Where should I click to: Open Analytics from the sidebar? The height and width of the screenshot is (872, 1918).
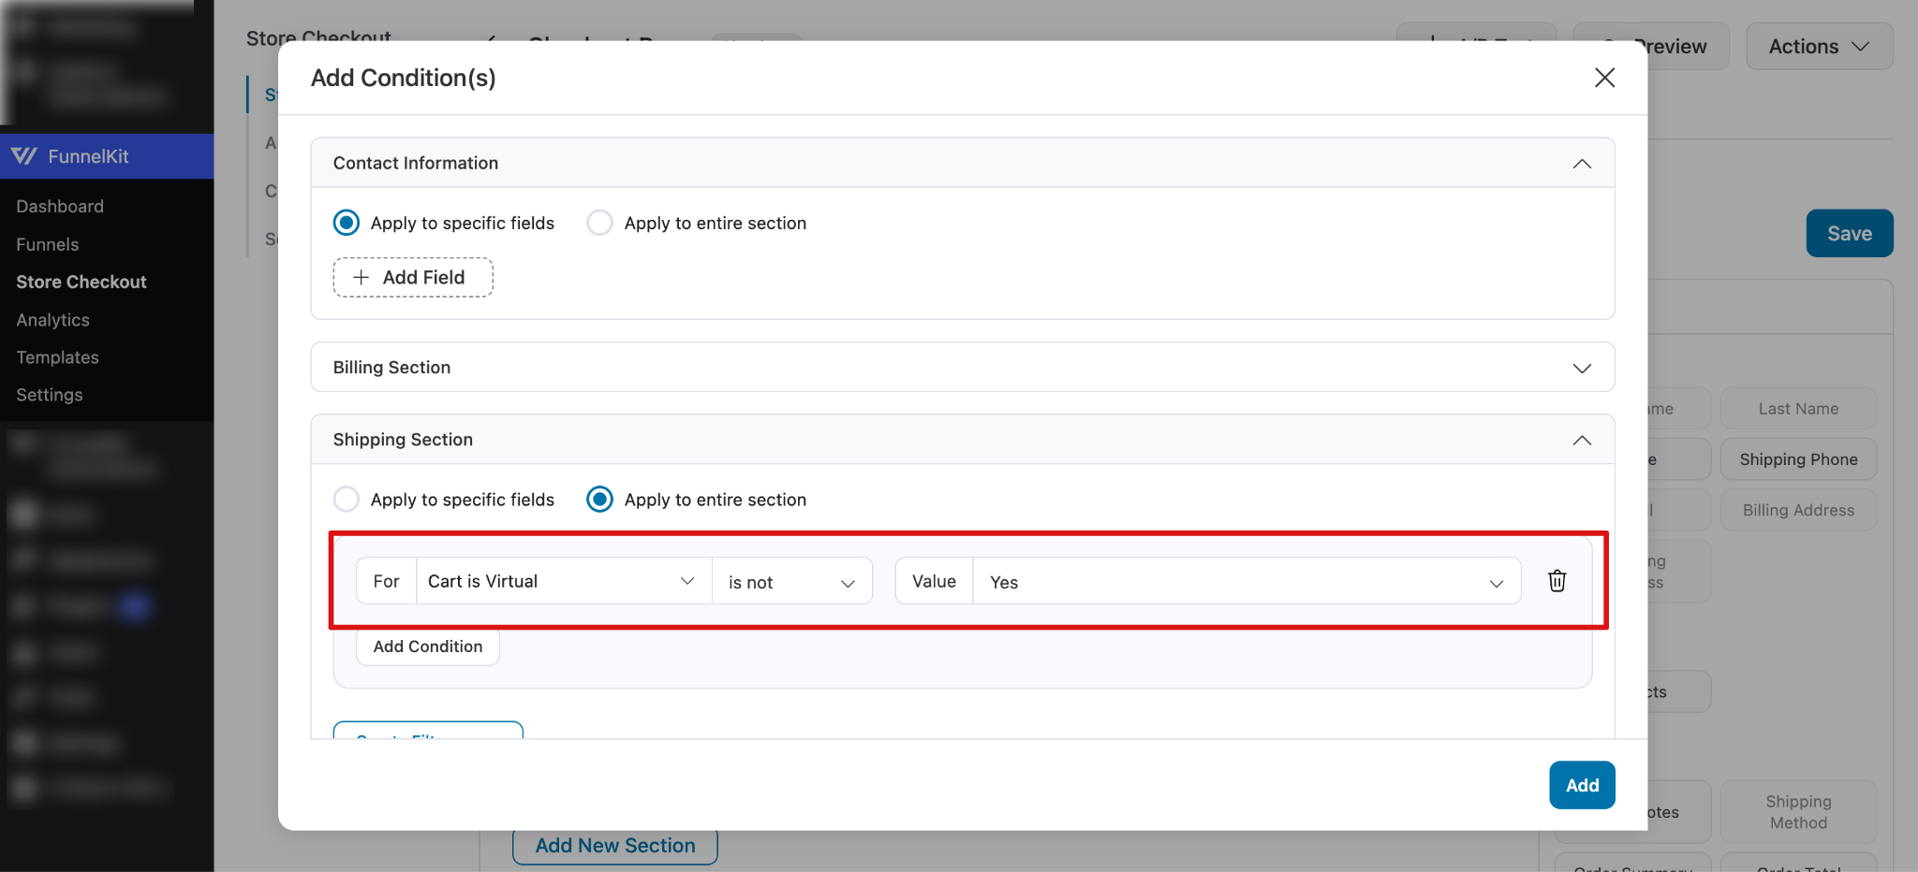pyautogui.click(x=52, y=319)
